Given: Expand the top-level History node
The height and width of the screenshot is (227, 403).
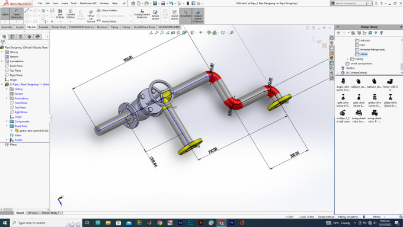Looking at the screenshot, I should pyautogui.click(x=2, y=52).
